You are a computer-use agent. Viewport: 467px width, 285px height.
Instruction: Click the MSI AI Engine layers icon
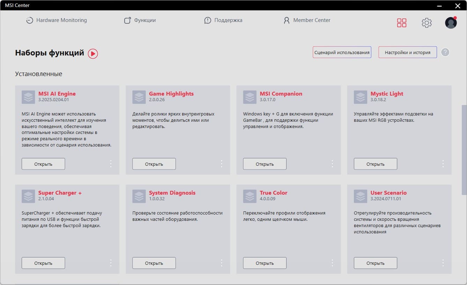pyautogui.click(x=28, y=97)
